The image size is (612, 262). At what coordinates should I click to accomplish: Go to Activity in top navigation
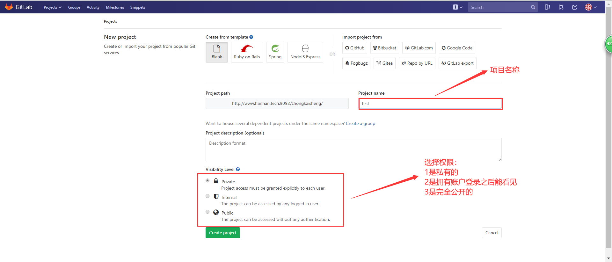93,7
